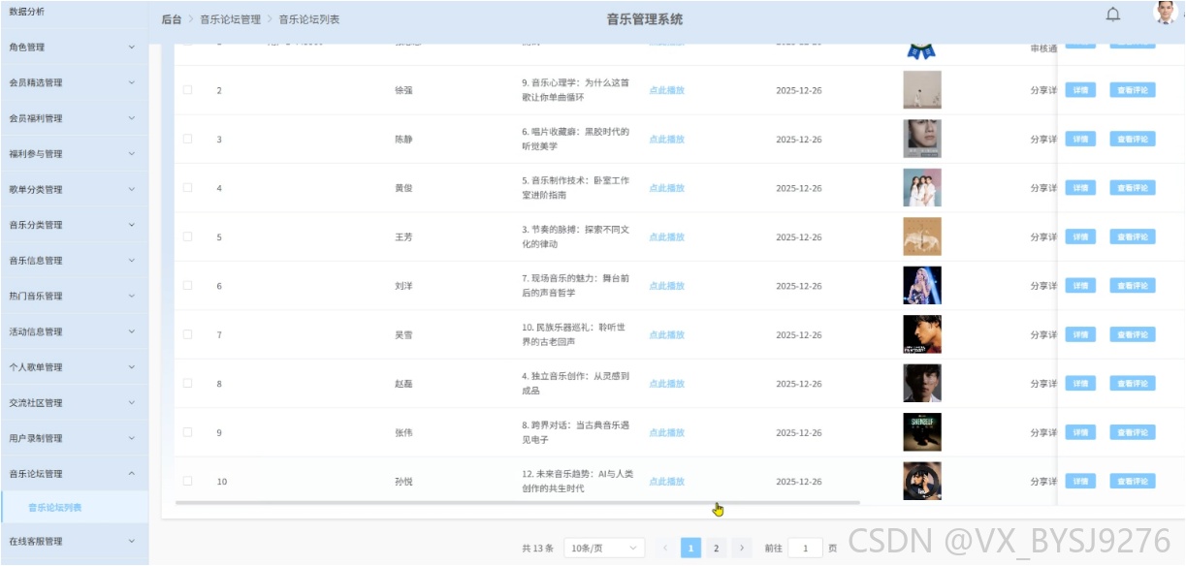The height and width of the screenshot is (566, 1186).
Task: Expand 音乐信息管理 sidebar menu
Action: (x=74, y=260)
